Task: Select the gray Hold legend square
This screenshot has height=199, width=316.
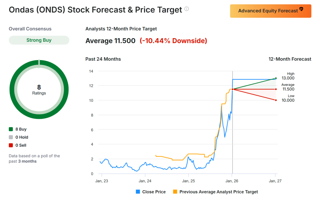Action: pyautogui.click(x=11, y=137)
